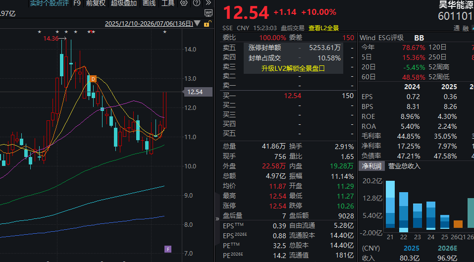Click 涨停封单额 value 5253.61万
The height and width of the screenshot is (262, 474).
pos(324,48)
